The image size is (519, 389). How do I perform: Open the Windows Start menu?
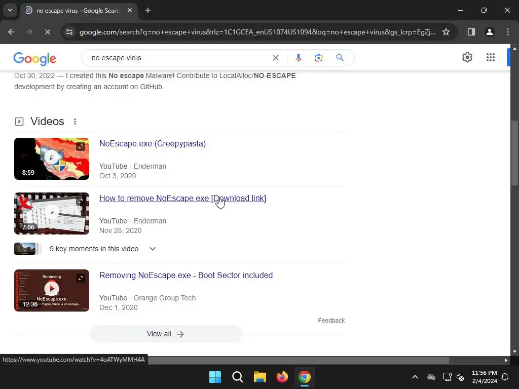(215, 377)
